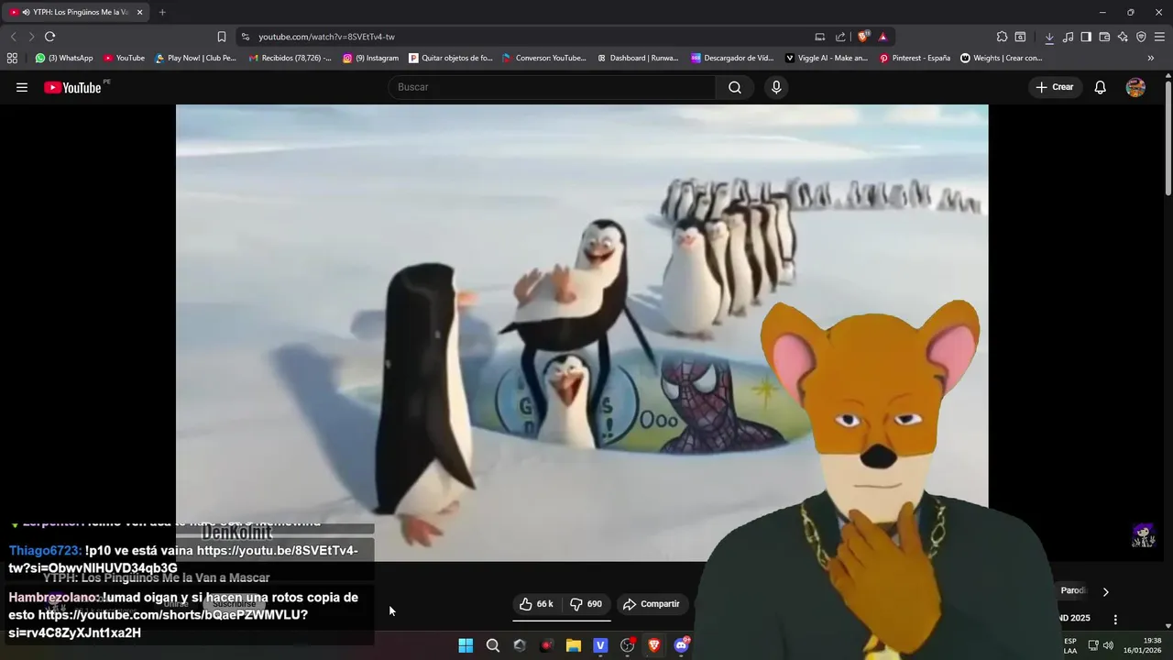Open Viggle AI bookmark
The width and height of the screenshot is (1173, 660).
[x=827, y=58]
